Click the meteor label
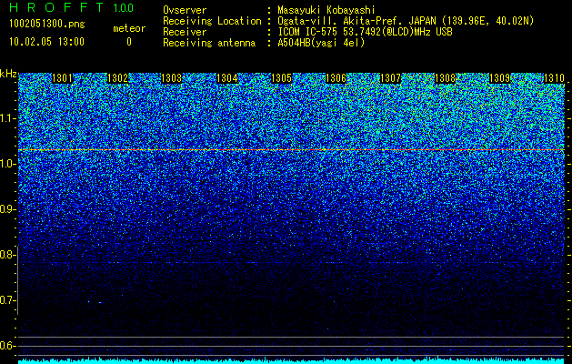 (x=129, y=28)
